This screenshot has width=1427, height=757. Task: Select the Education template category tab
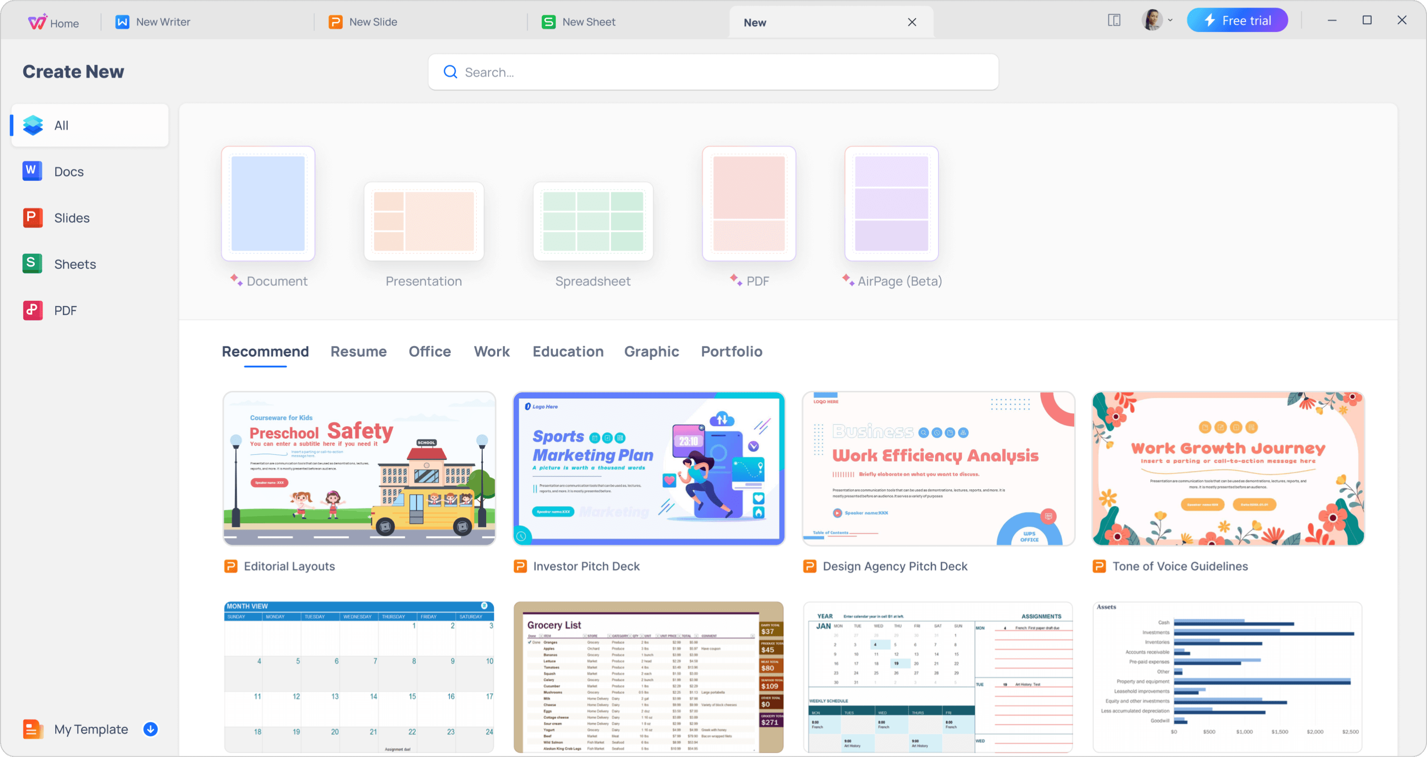[x=567, y=351]
